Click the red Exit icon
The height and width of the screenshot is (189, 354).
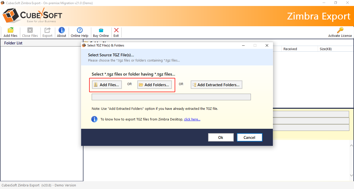pyautogui.click(x=116, y=30)
